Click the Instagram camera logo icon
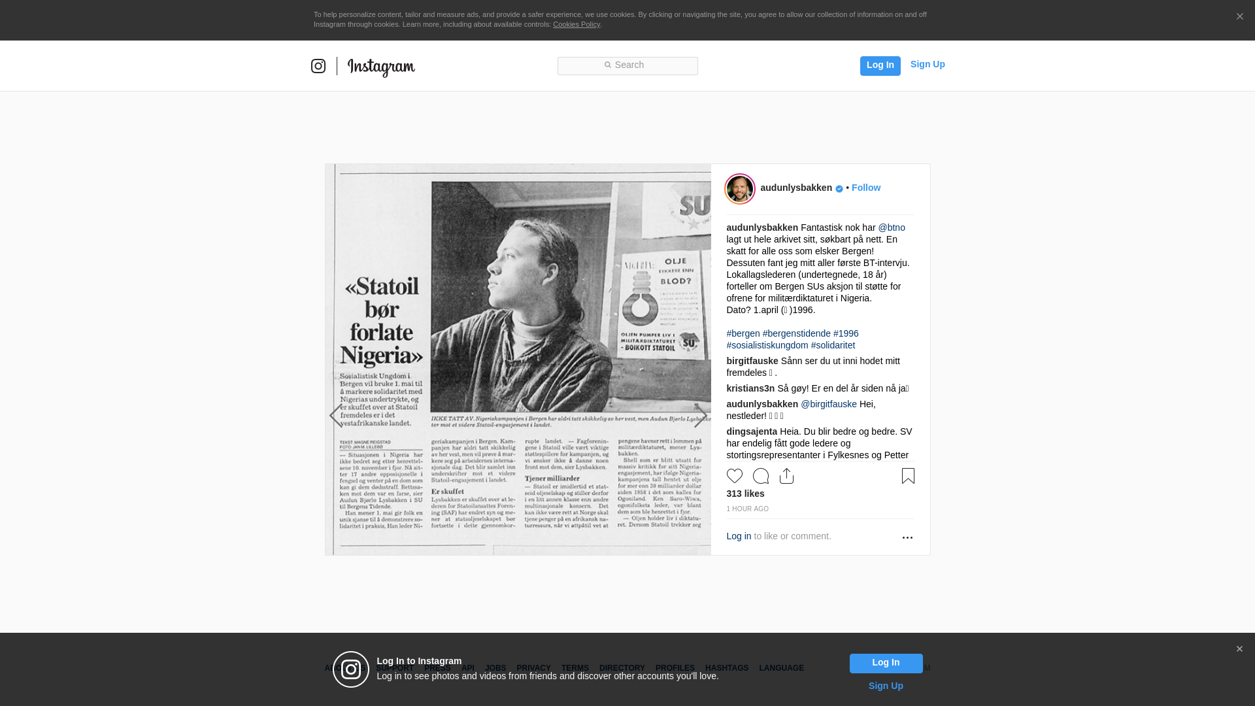 [x=318, y=66]
